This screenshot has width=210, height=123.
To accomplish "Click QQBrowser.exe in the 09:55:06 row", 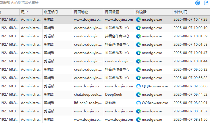I will click(155, 86).
